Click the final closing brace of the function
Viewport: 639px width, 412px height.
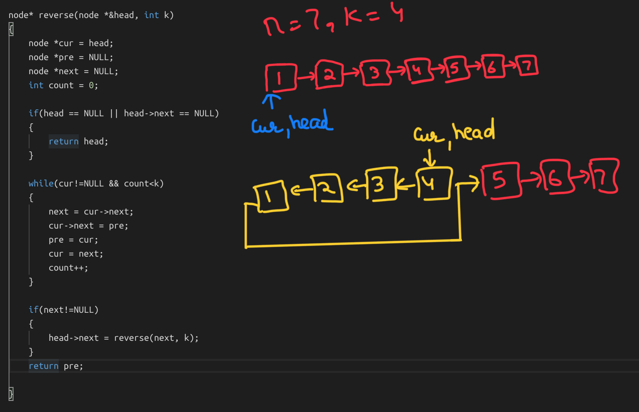click(x=11, y=393)
